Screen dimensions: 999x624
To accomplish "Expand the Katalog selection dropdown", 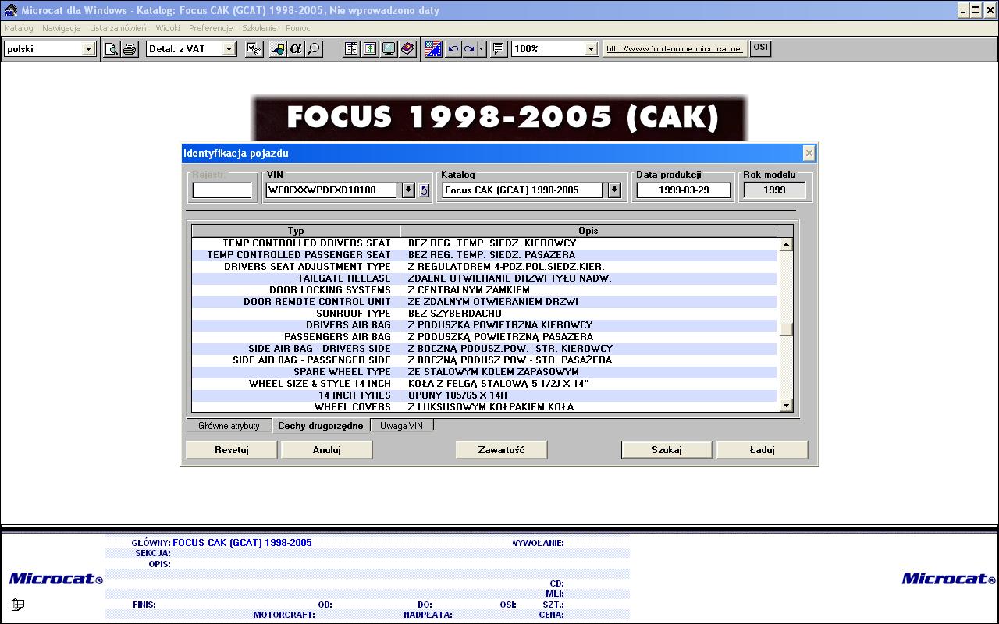I will point(614,190).
